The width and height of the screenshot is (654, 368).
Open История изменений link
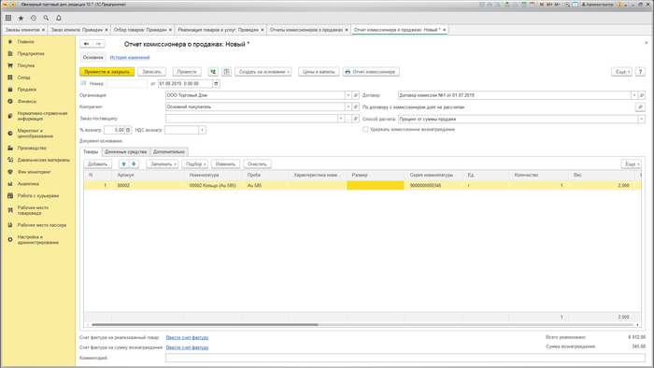[130, 58]
